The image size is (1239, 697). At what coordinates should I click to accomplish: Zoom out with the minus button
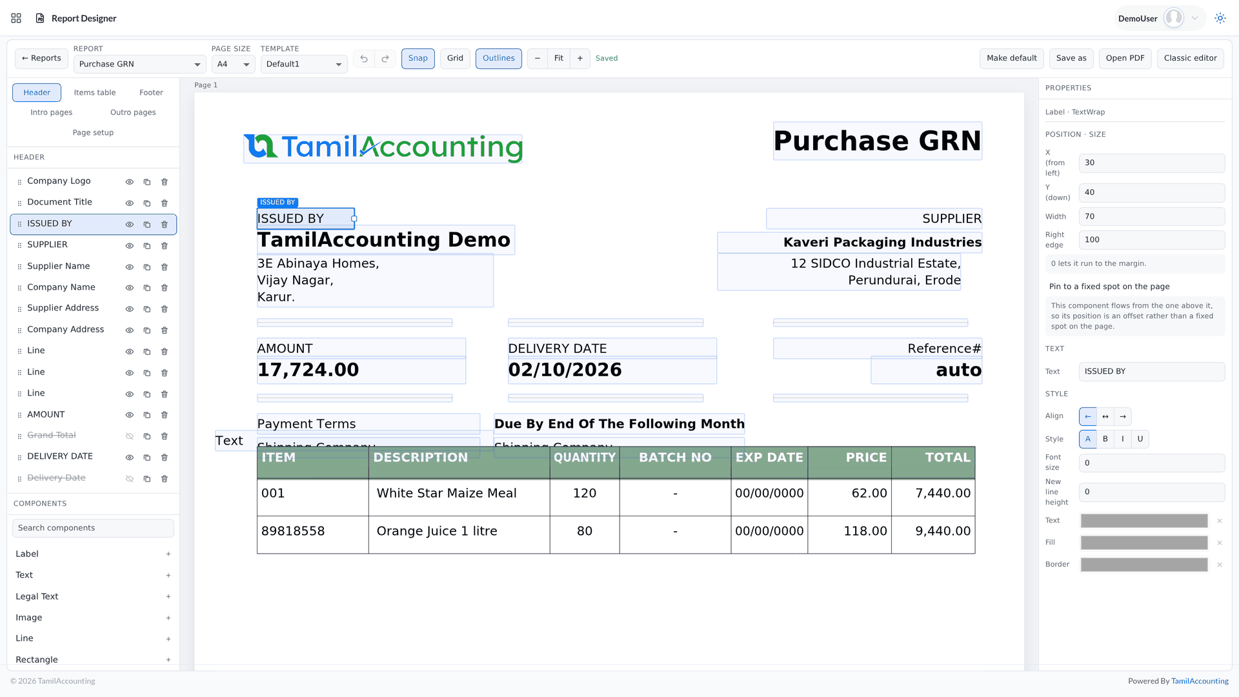[538, 59]
